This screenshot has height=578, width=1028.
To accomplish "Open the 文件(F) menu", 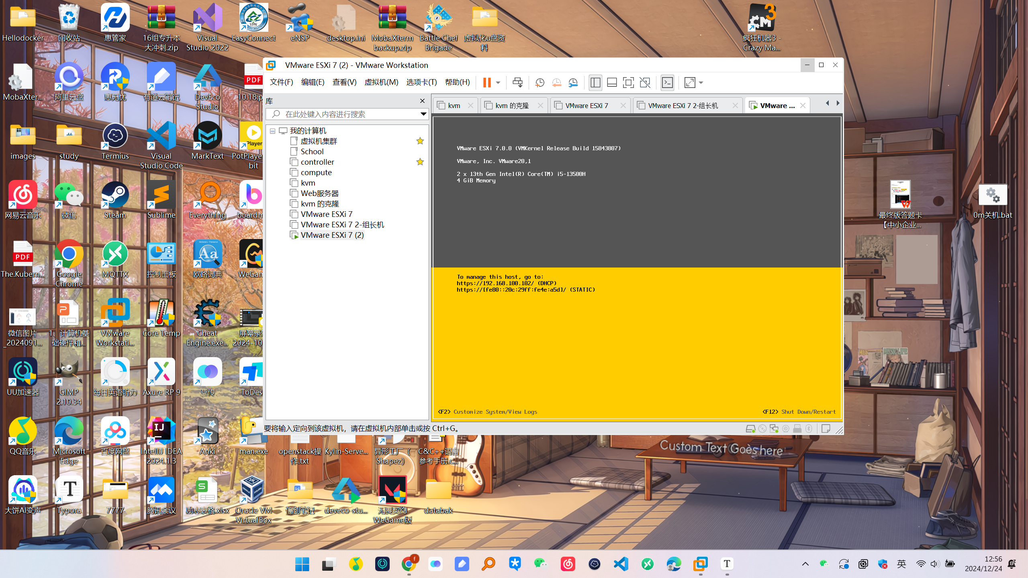I will coord(281,82).
